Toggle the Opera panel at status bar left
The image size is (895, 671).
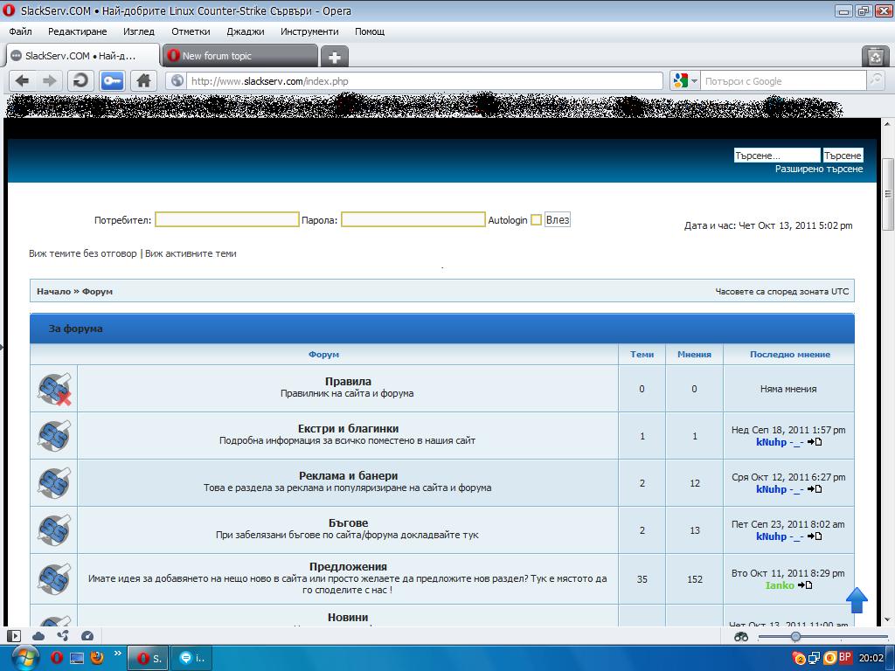(14, 636)
